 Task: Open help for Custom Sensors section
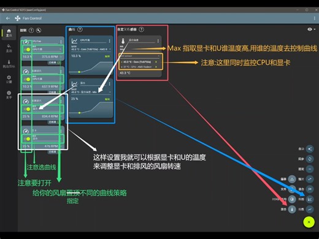pyautogui.click(x=141, y=29)
